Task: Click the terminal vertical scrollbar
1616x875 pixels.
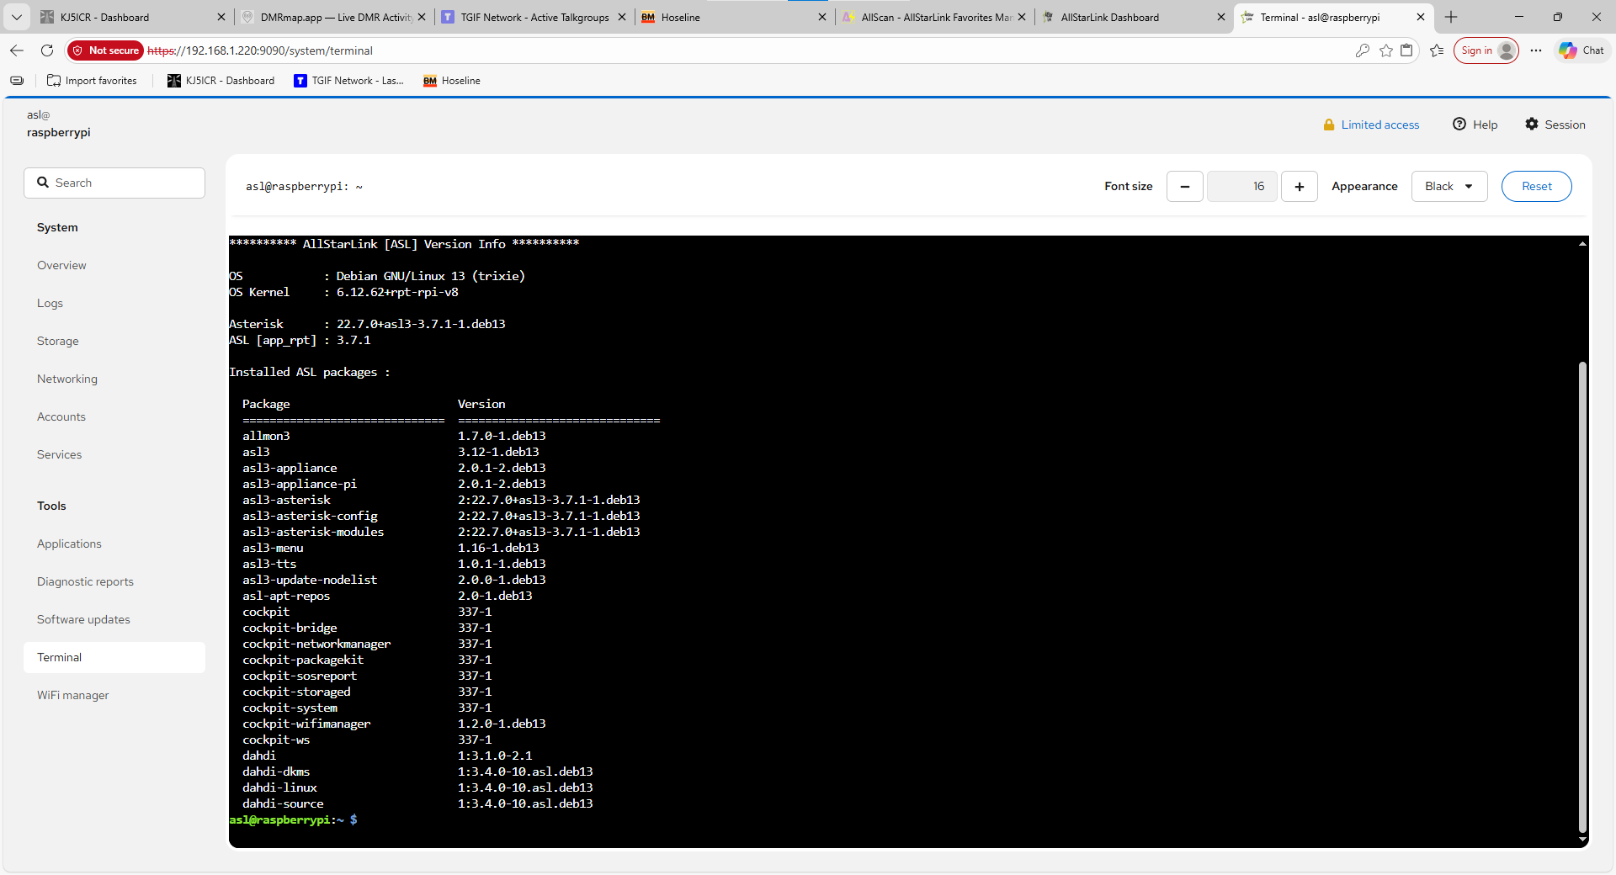Action: (1582, 589)
